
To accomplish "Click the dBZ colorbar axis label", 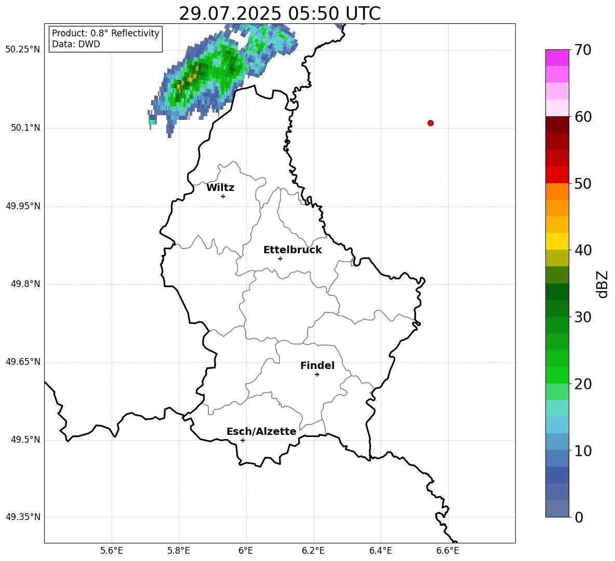I will (602, 284).
